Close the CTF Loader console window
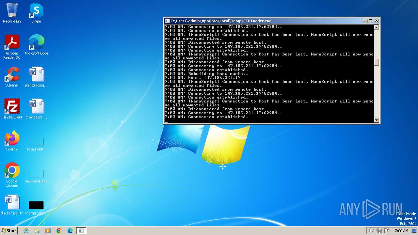Viewport: 418px width, 235px height. point(376,21)
